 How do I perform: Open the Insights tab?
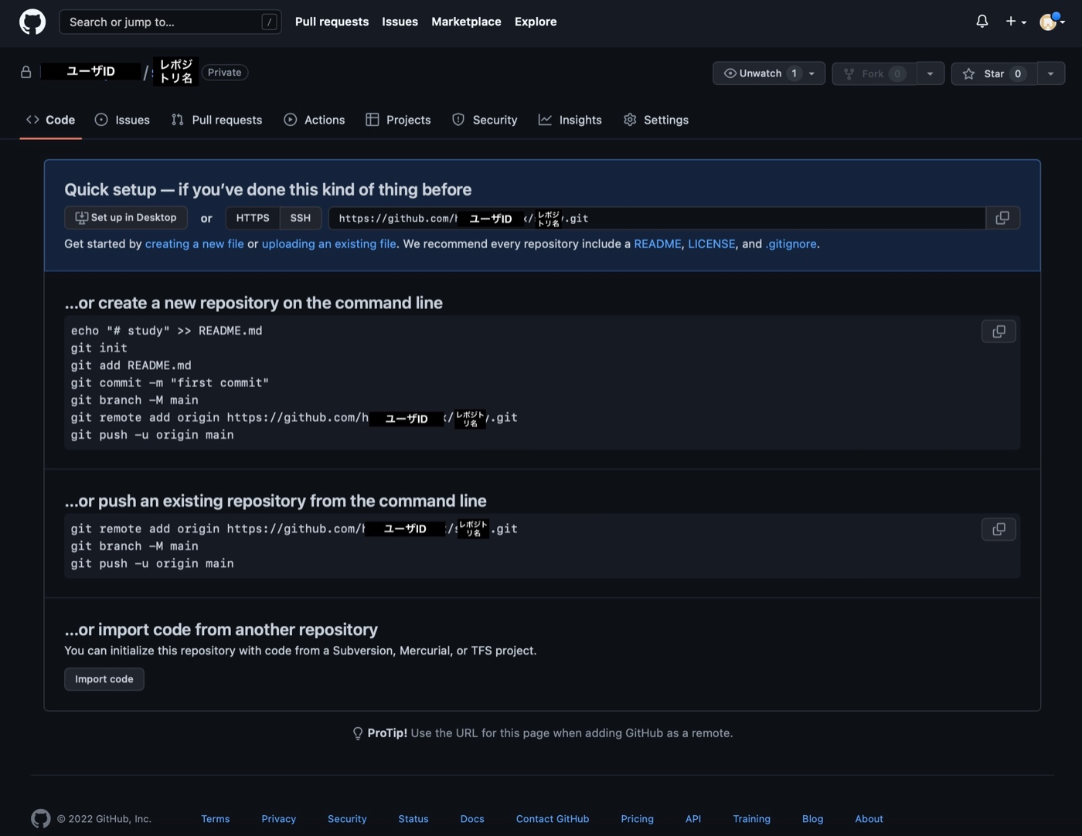click(x=570, y=120)
